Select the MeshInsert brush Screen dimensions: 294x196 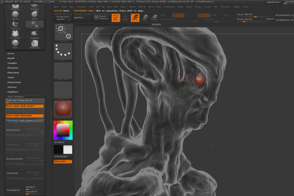(34, 44)
